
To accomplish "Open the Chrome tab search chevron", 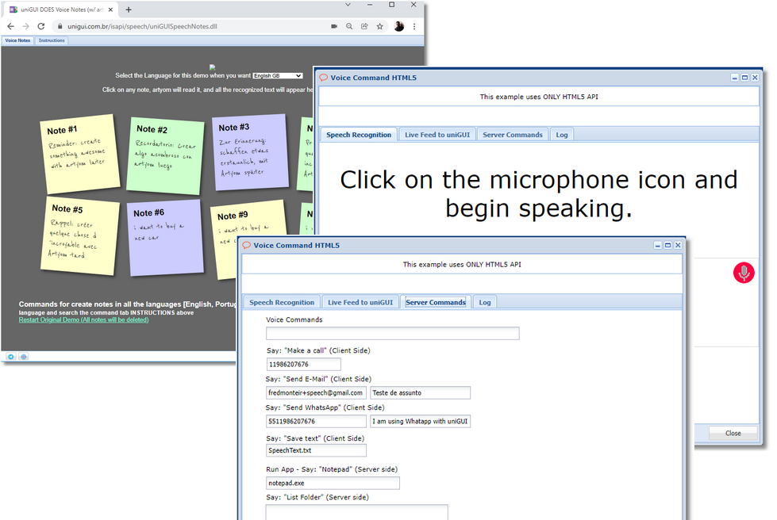I will [x=348, y=5].
